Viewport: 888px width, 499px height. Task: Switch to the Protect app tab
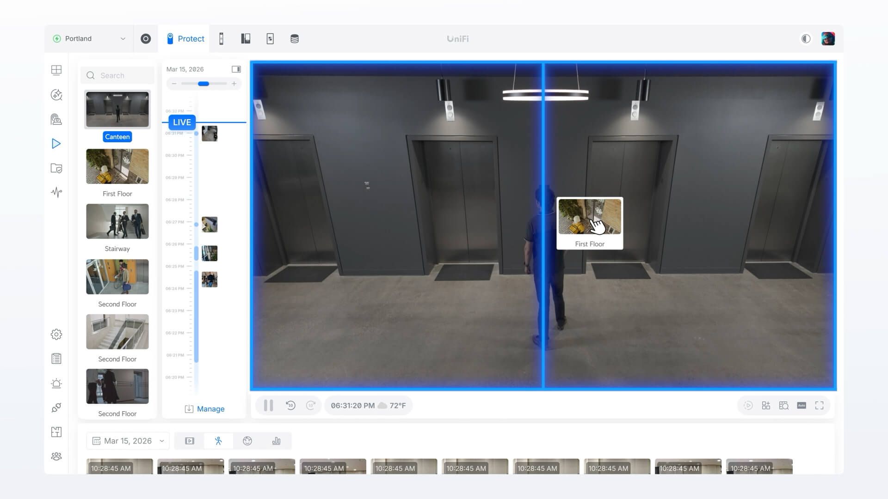click(x=185, y=39)
